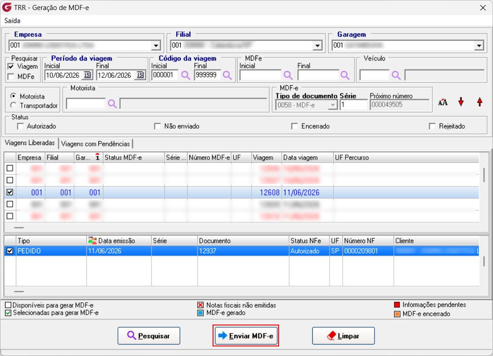Uncheck the PEDIDO row checkbox
Image resolution: width=493 pixels, height=356 pixels.
(x=10, y=251)
